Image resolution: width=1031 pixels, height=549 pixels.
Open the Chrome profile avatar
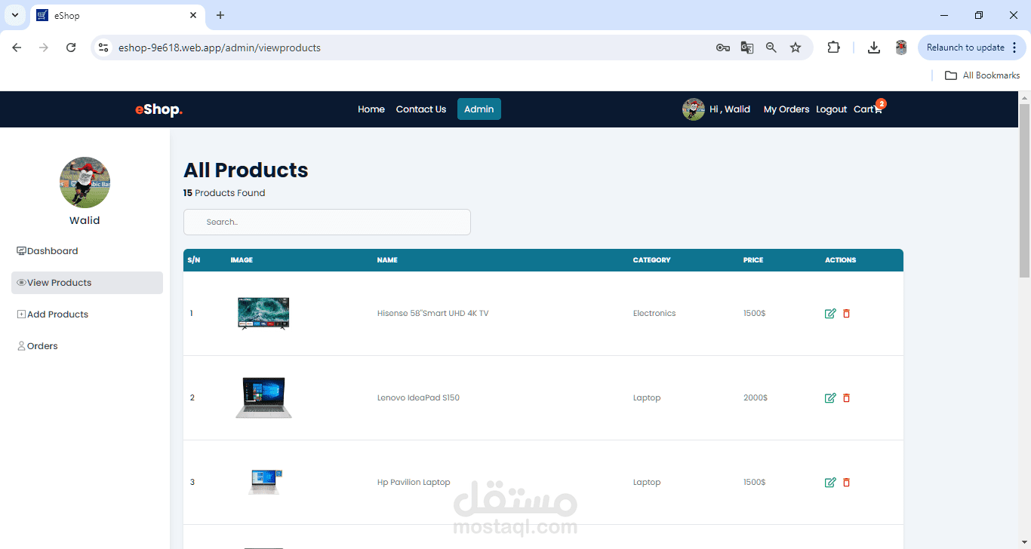tap(901, 48)
